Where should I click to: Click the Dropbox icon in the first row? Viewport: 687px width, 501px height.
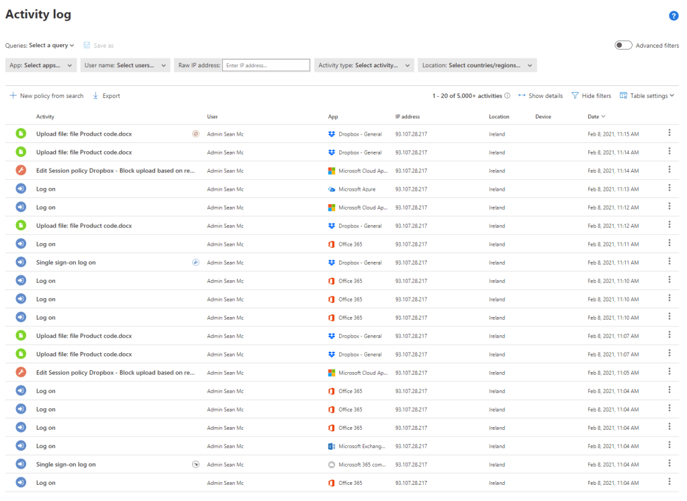tap(331, 134)
